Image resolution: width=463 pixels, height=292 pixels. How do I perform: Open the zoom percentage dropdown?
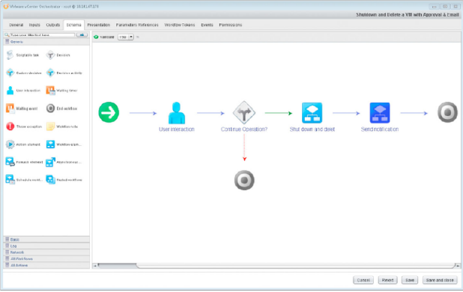pyautogui.click(x=126, y=37)
